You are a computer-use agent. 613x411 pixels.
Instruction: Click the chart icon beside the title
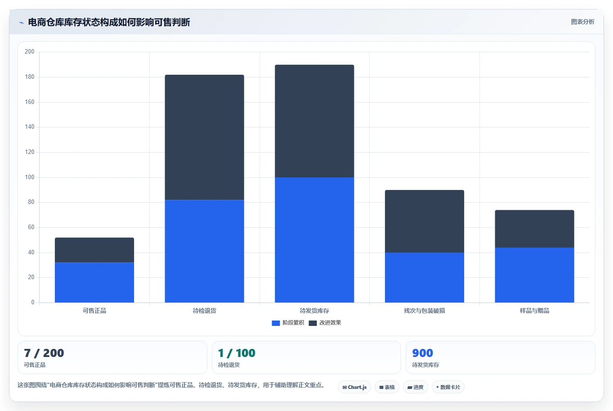tap(21, 23)
